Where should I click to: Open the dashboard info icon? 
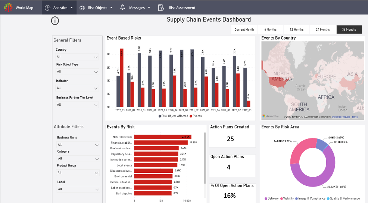(55, 21)
